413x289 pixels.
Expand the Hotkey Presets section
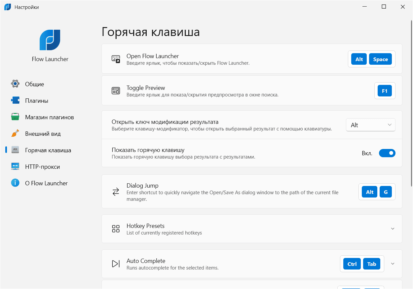[393, 229]
